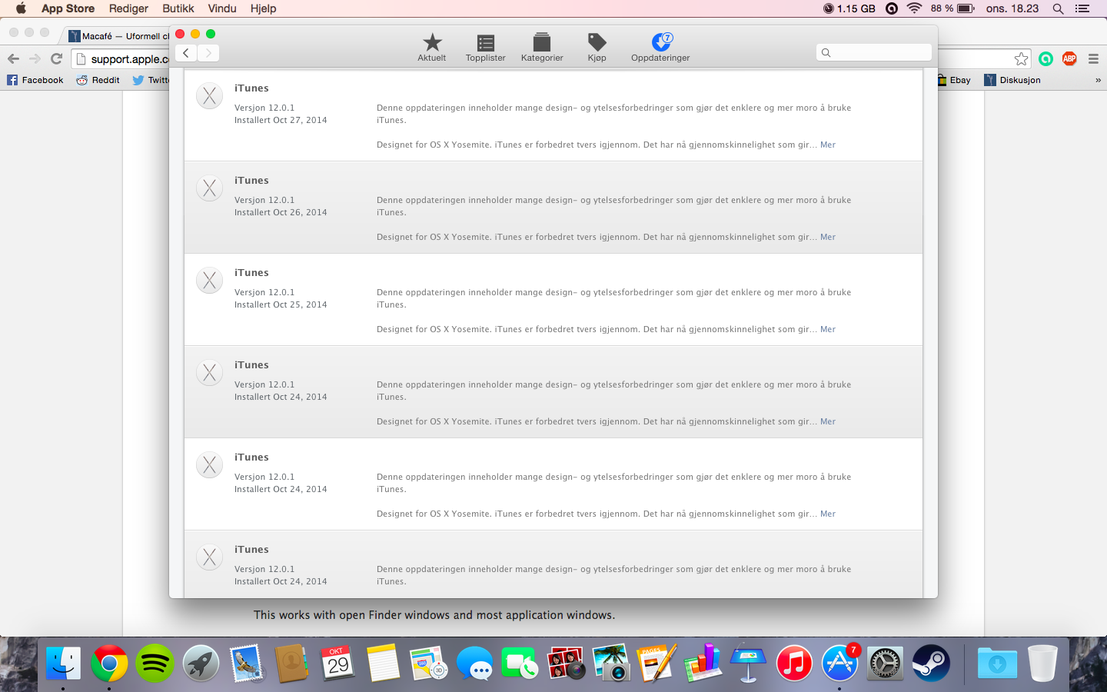Open Trash from the Dock
This screenshot has height=692, width=1107.
pos(1042,663)
